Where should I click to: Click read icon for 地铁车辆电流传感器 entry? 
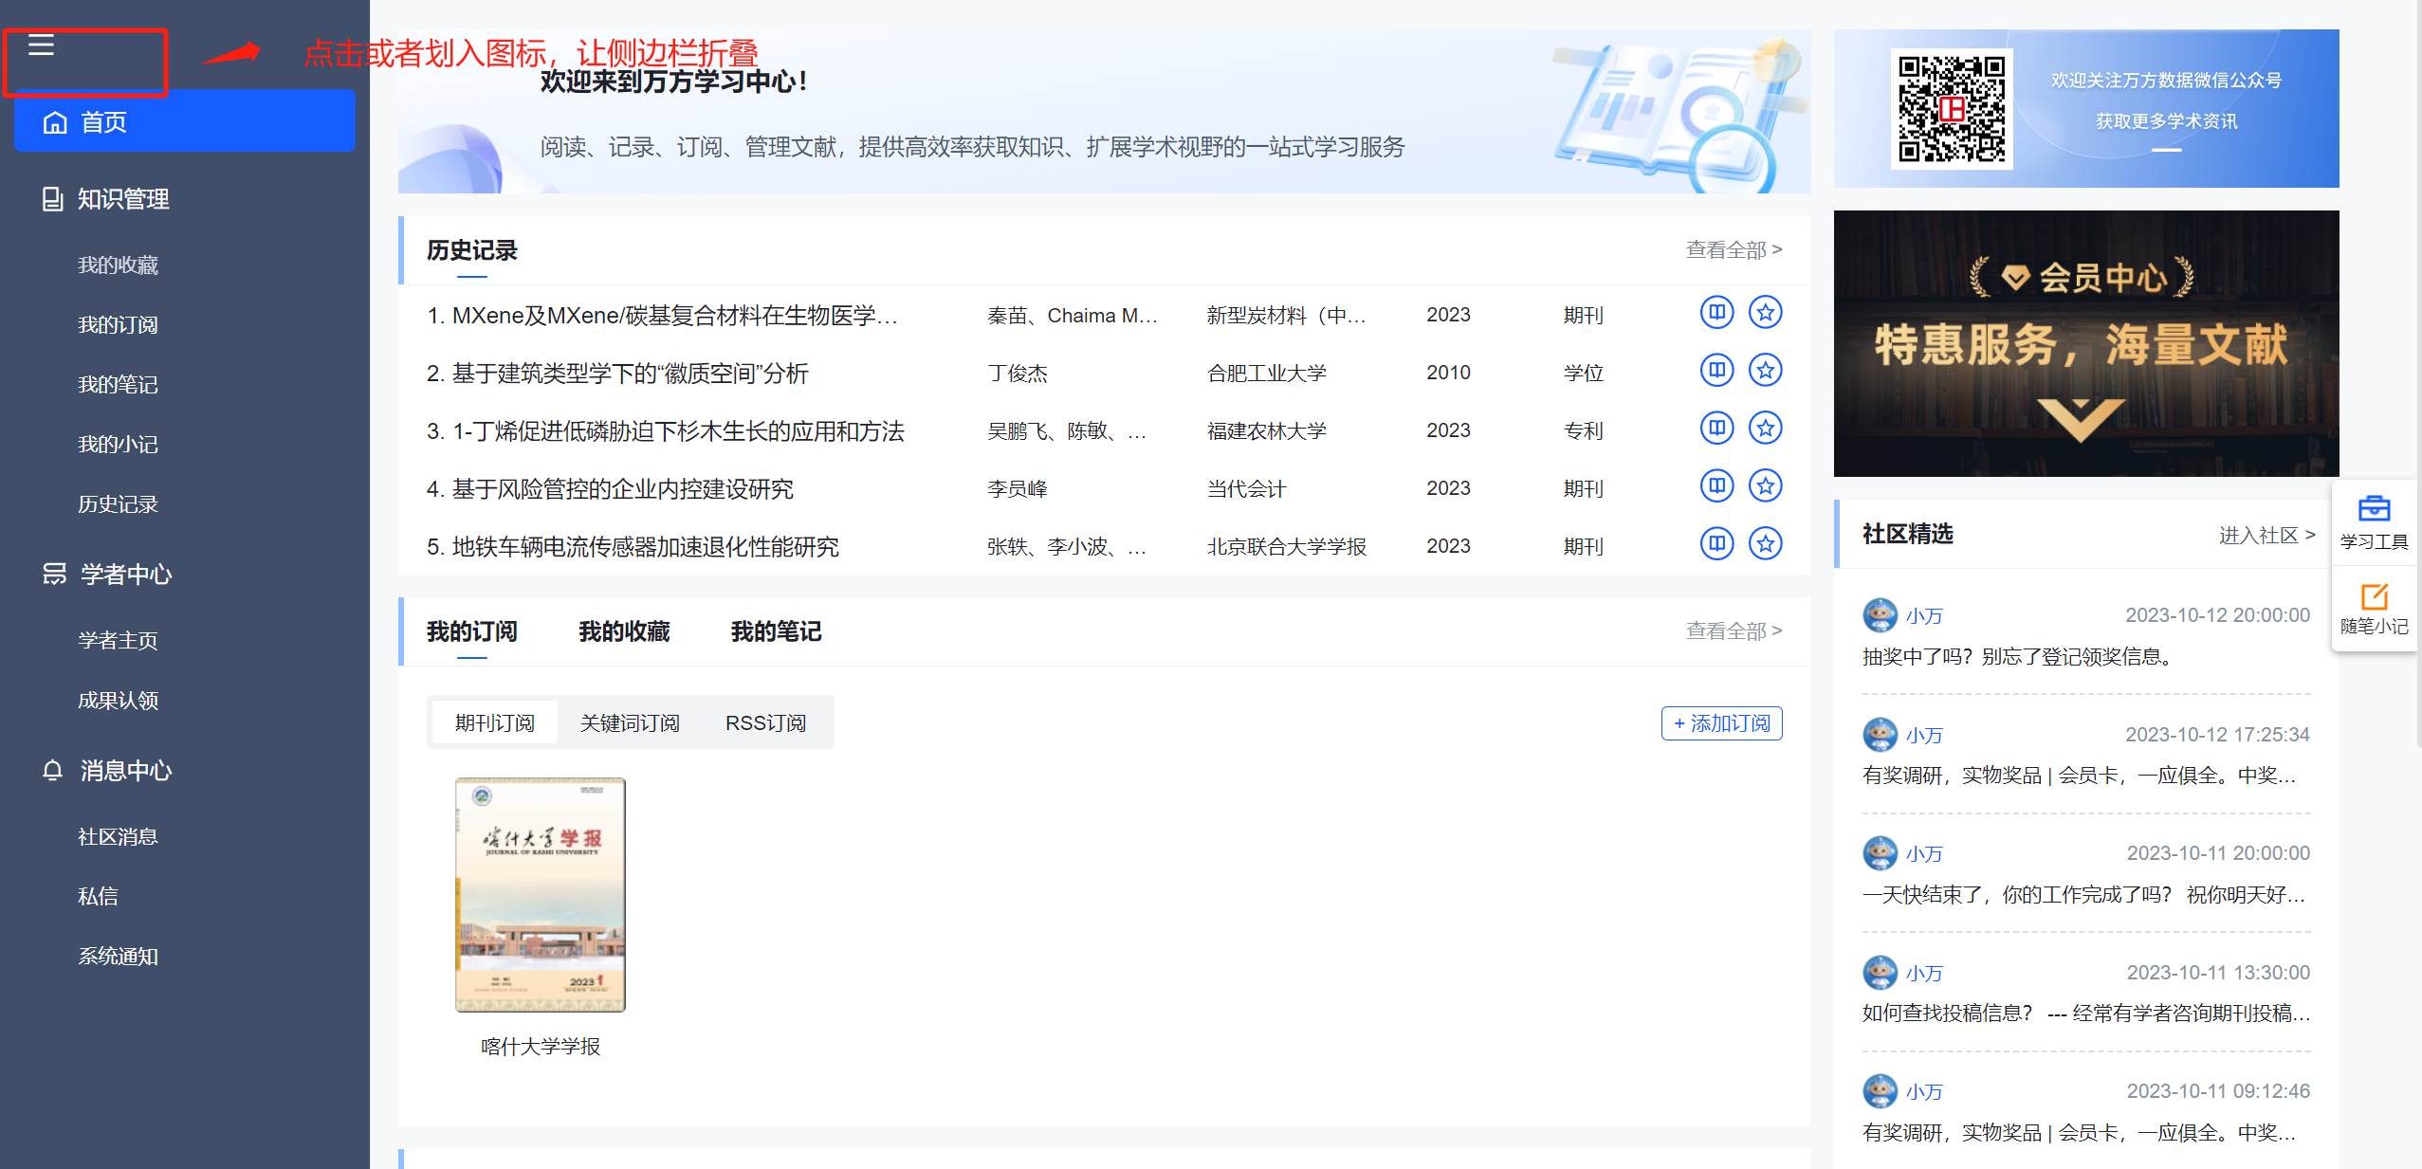1716,544
